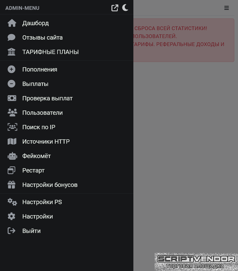
Task: Toggle the hamburger menu at top right
Action: [226, 8]
